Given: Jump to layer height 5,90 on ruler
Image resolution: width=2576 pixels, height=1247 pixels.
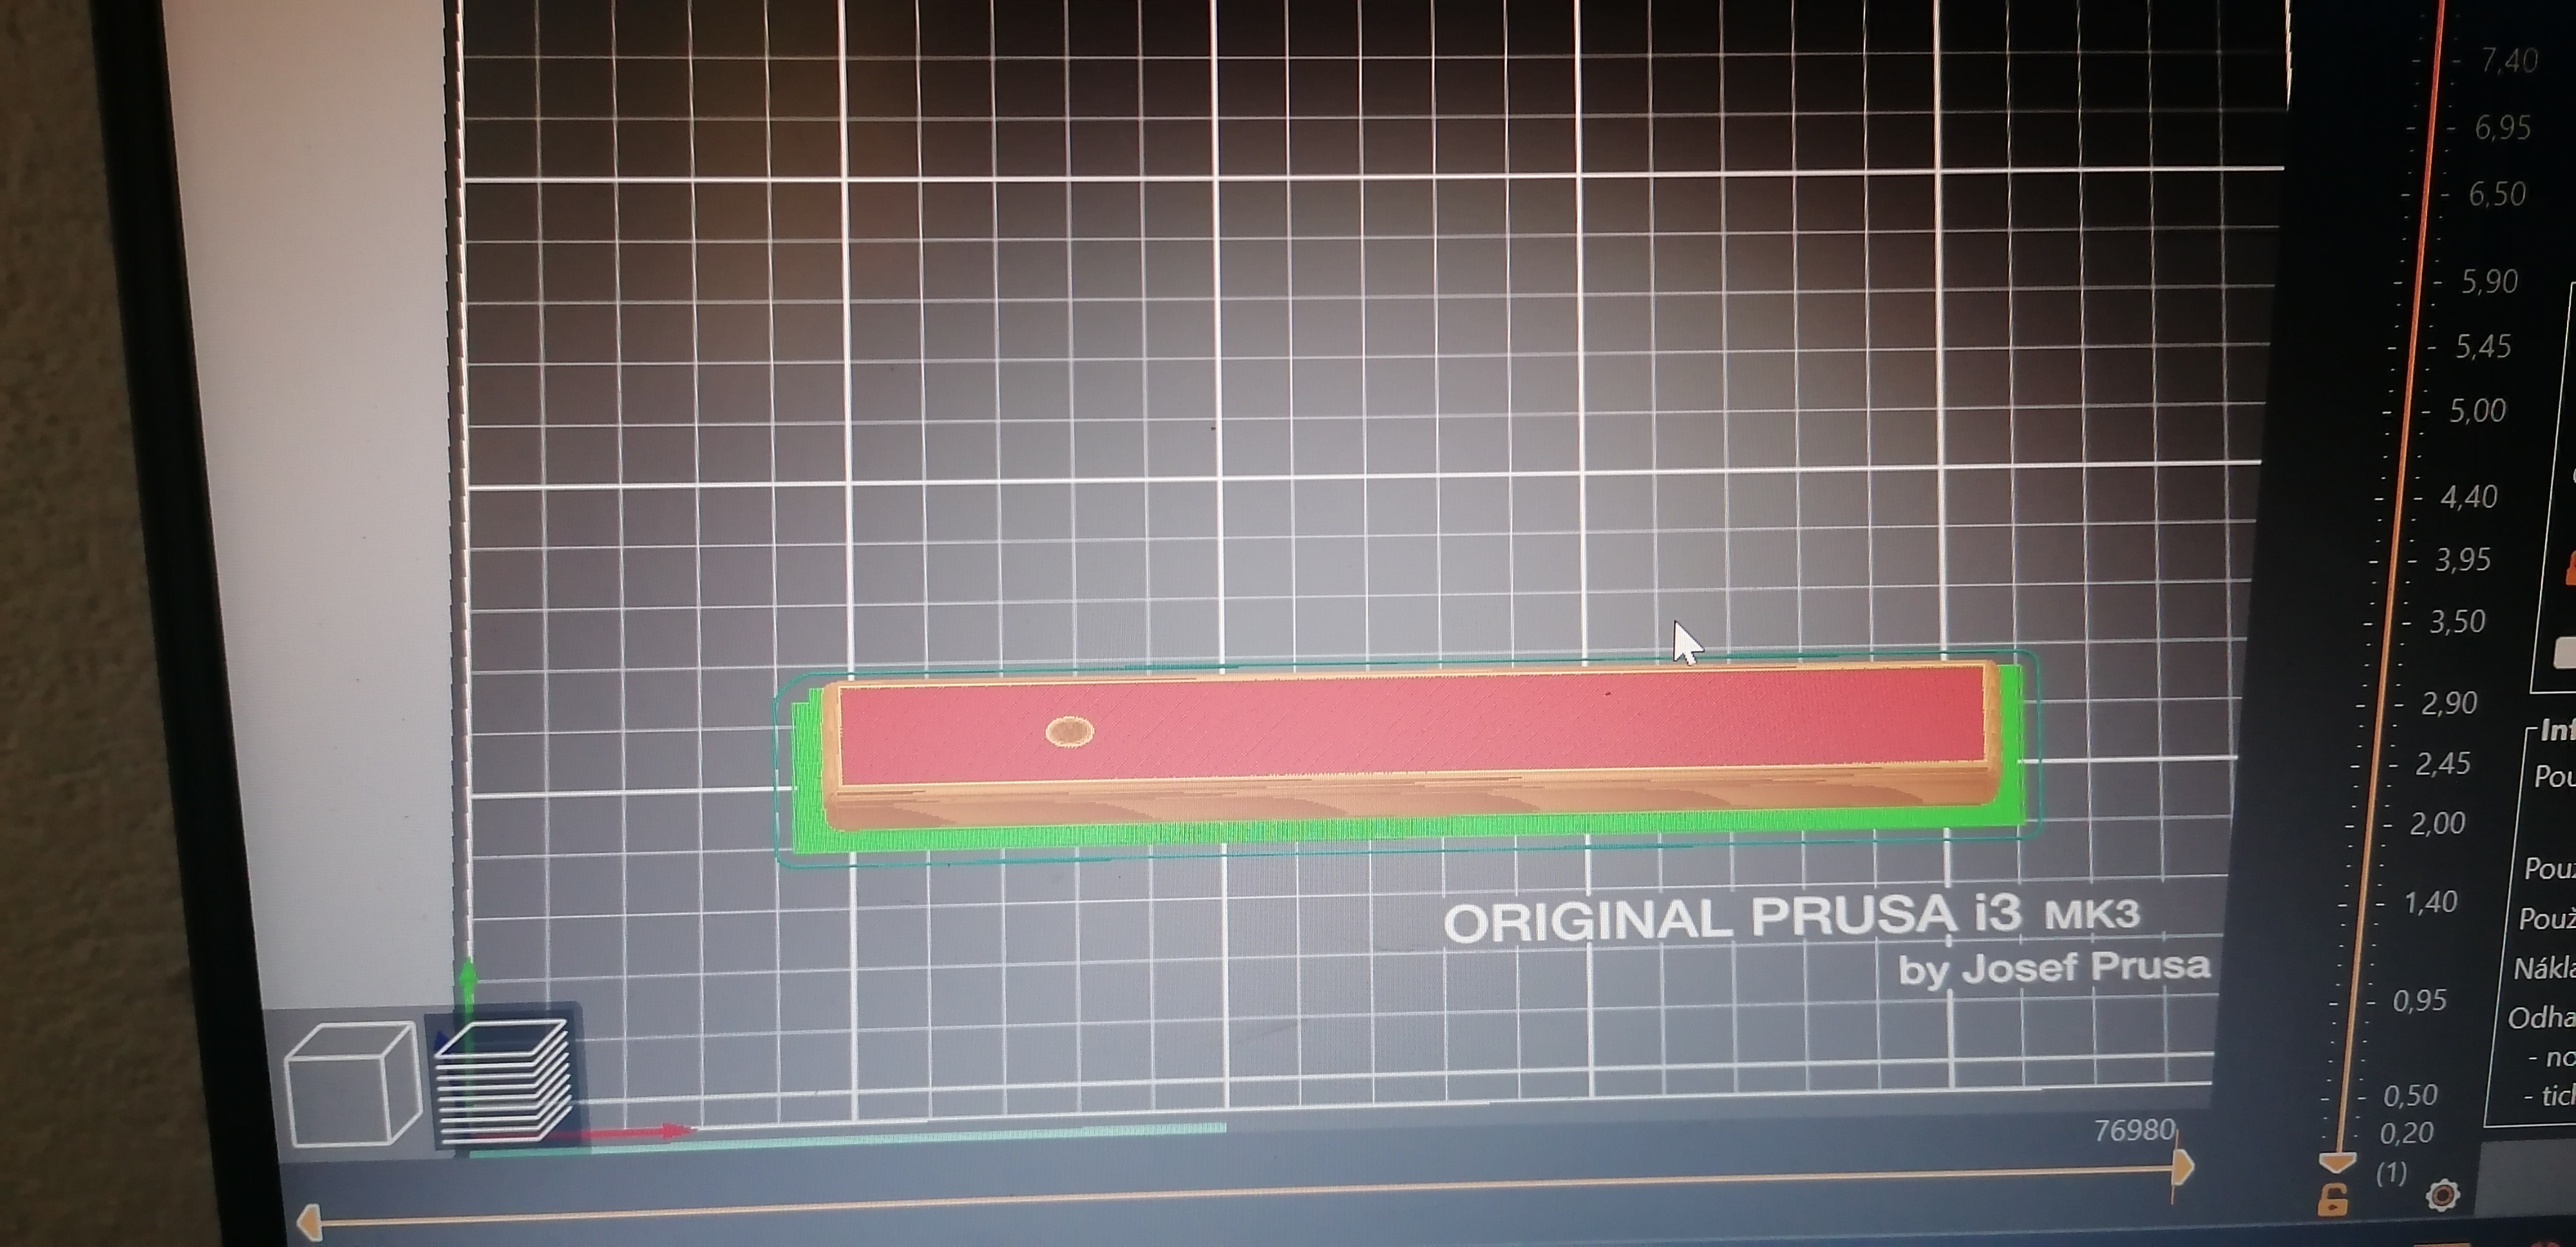Looking at the screenshot, I should point(2489,282).
